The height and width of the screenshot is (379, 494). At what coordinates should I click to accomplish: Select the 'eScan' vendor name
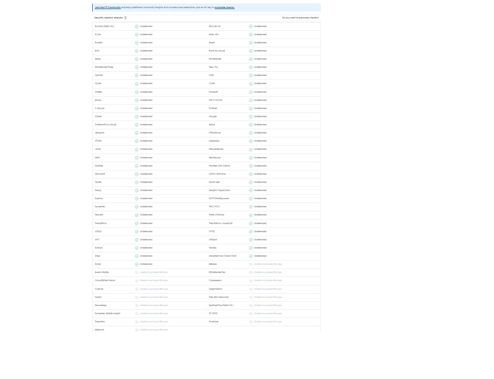tap(98, 100)
